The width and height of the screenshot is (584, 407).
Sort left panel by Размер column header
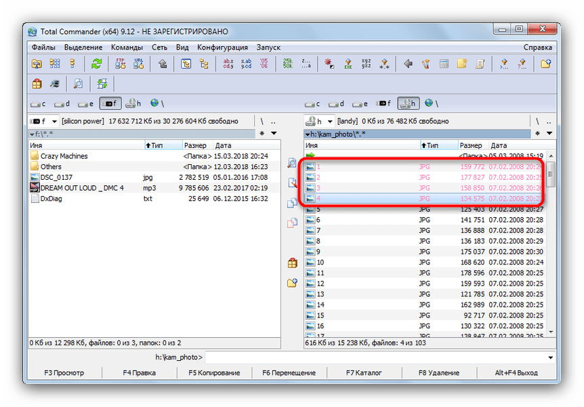tap(198, 145)
